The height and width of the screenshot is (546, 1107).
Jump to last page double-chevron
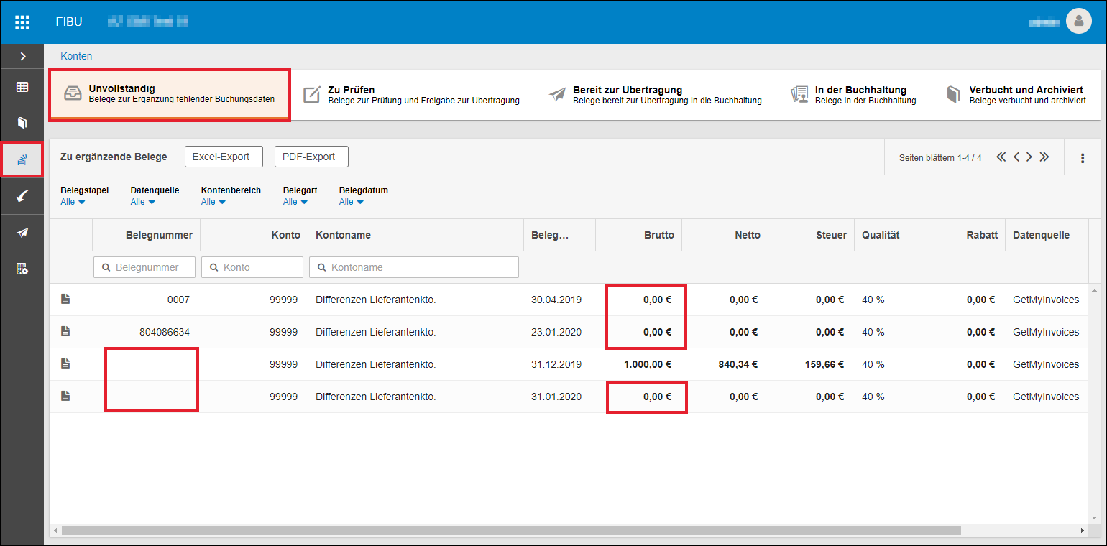pyautogui.click(x=1044, y=157)
